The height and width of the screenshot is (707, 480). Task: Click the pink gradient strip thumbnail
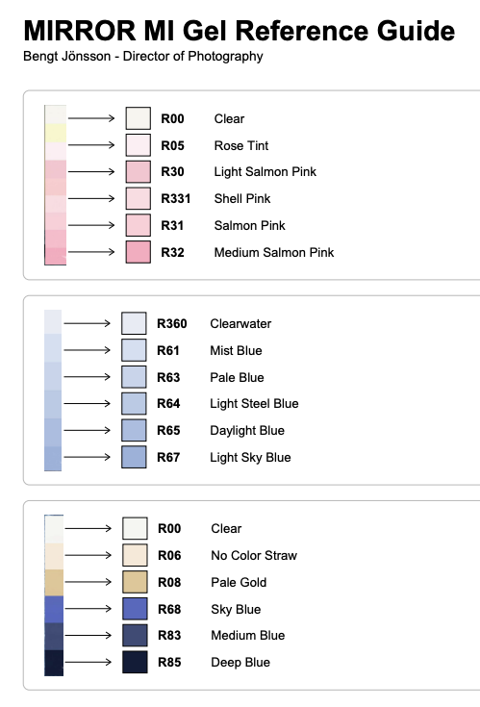[x=56, y=185]
